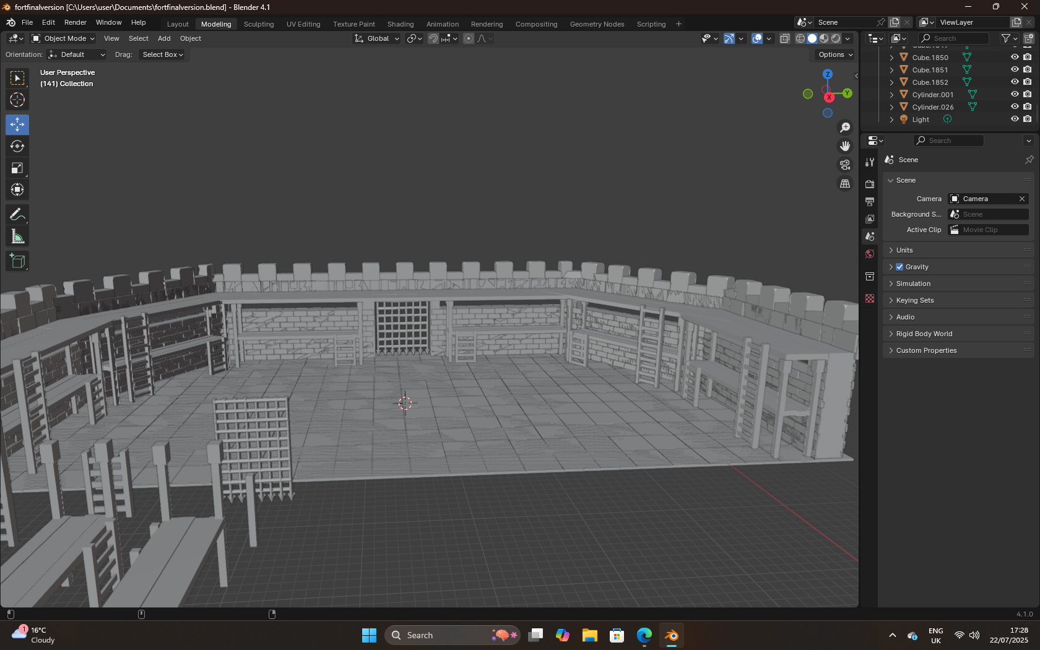Hide Cylinder.001 with eye icon
This screenshot has width=1040, height=650.
[x=1015, y=94]
